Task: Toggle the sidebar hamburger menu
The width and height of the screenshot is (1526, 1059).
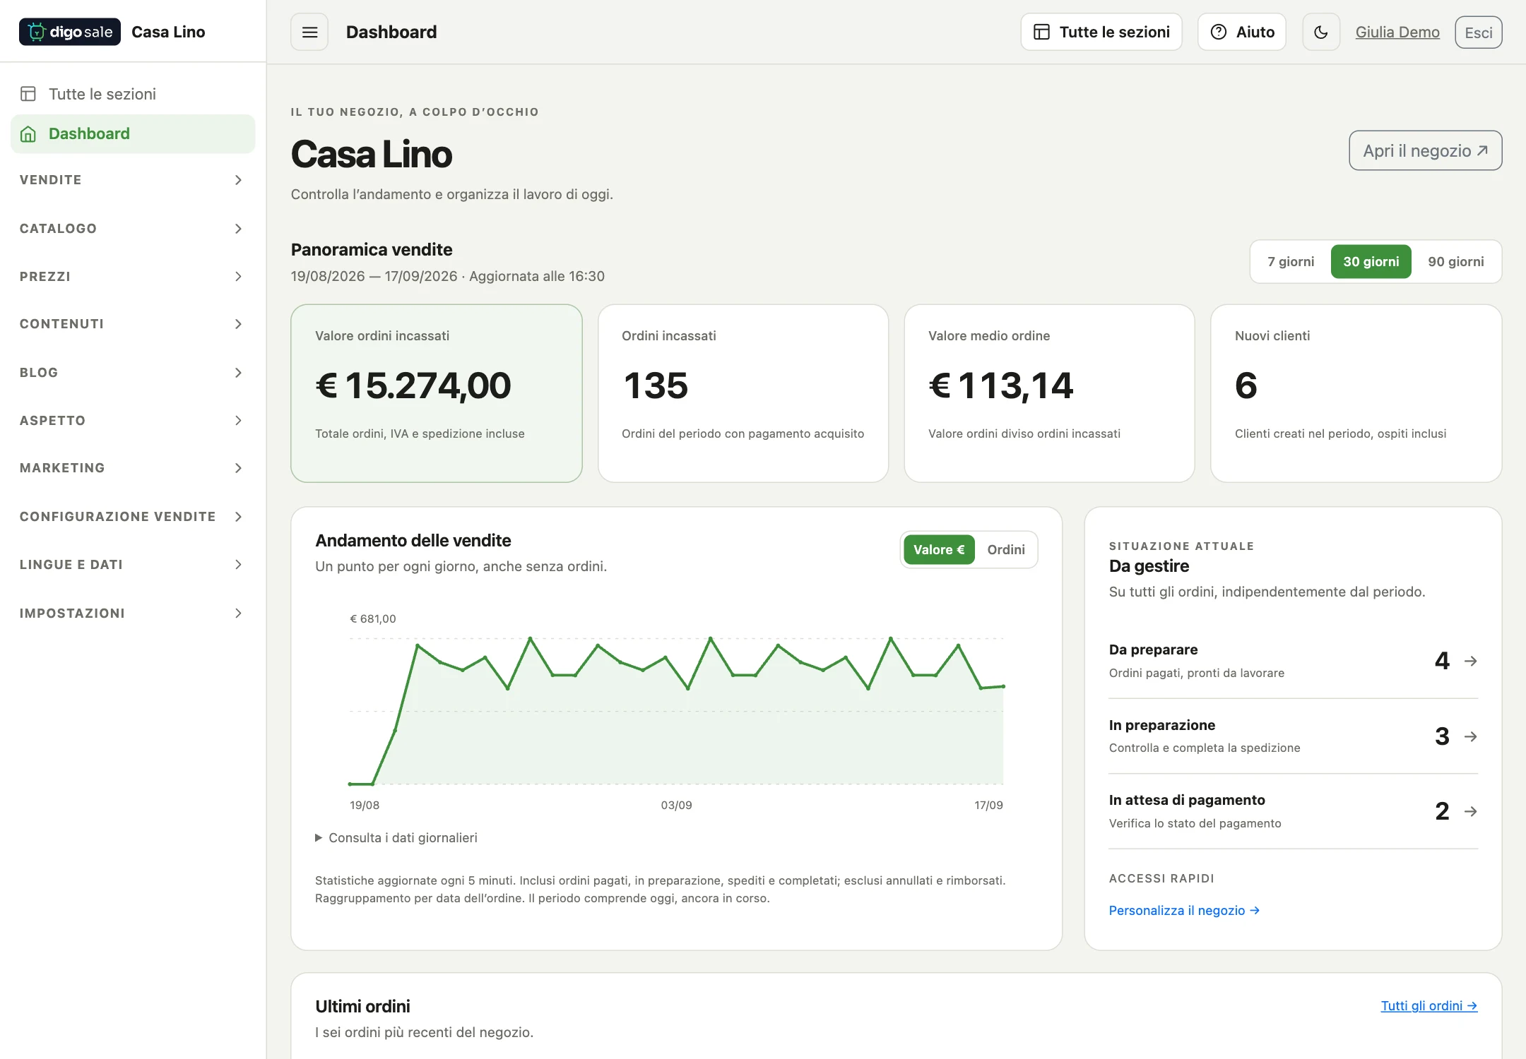Action: pyautogui.click(x=309, y=32)
